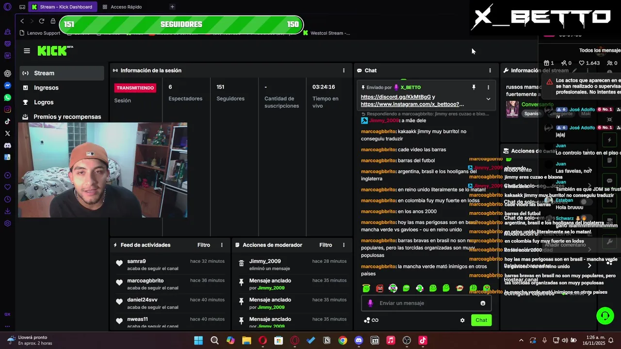Viewport: 621px width, 349px height.
Task: Click the TRANSMITIENDO status badge
Action: click(x=135, y=88)
